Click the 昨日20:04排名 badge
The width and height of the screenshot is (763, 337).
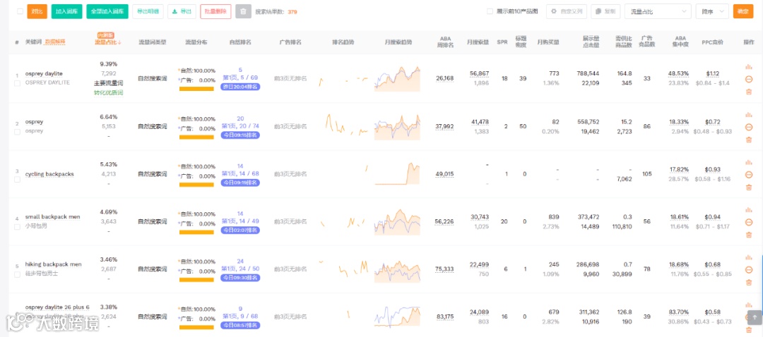click(240, 87)
